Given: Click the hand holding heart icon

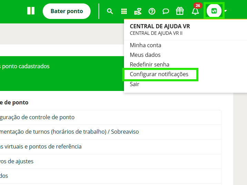Looking at the screenshot, I should 138,11.
